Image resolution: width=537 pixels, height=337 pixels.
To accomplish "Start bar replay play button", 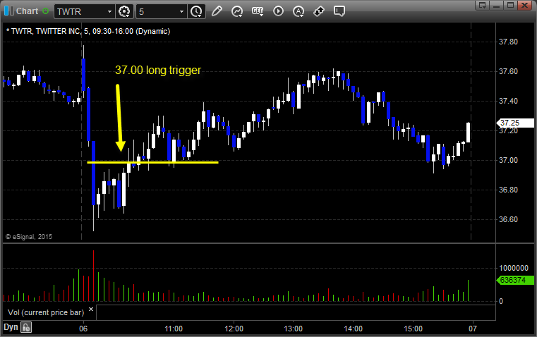I will pos(278,11).
